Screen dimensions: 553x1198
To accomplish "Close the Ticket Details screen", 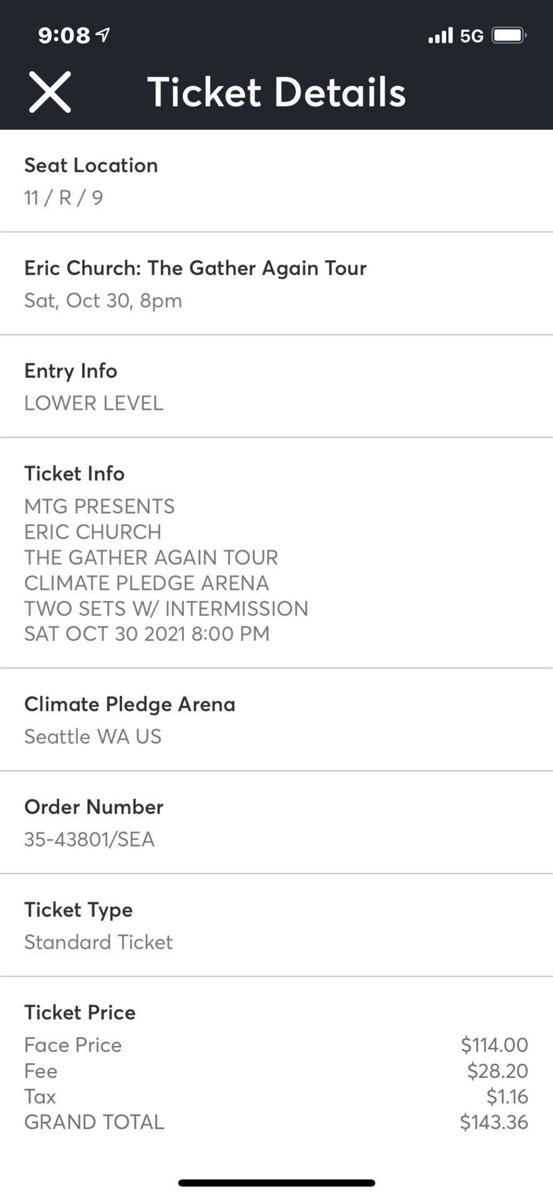I will (x=50, y=92).
